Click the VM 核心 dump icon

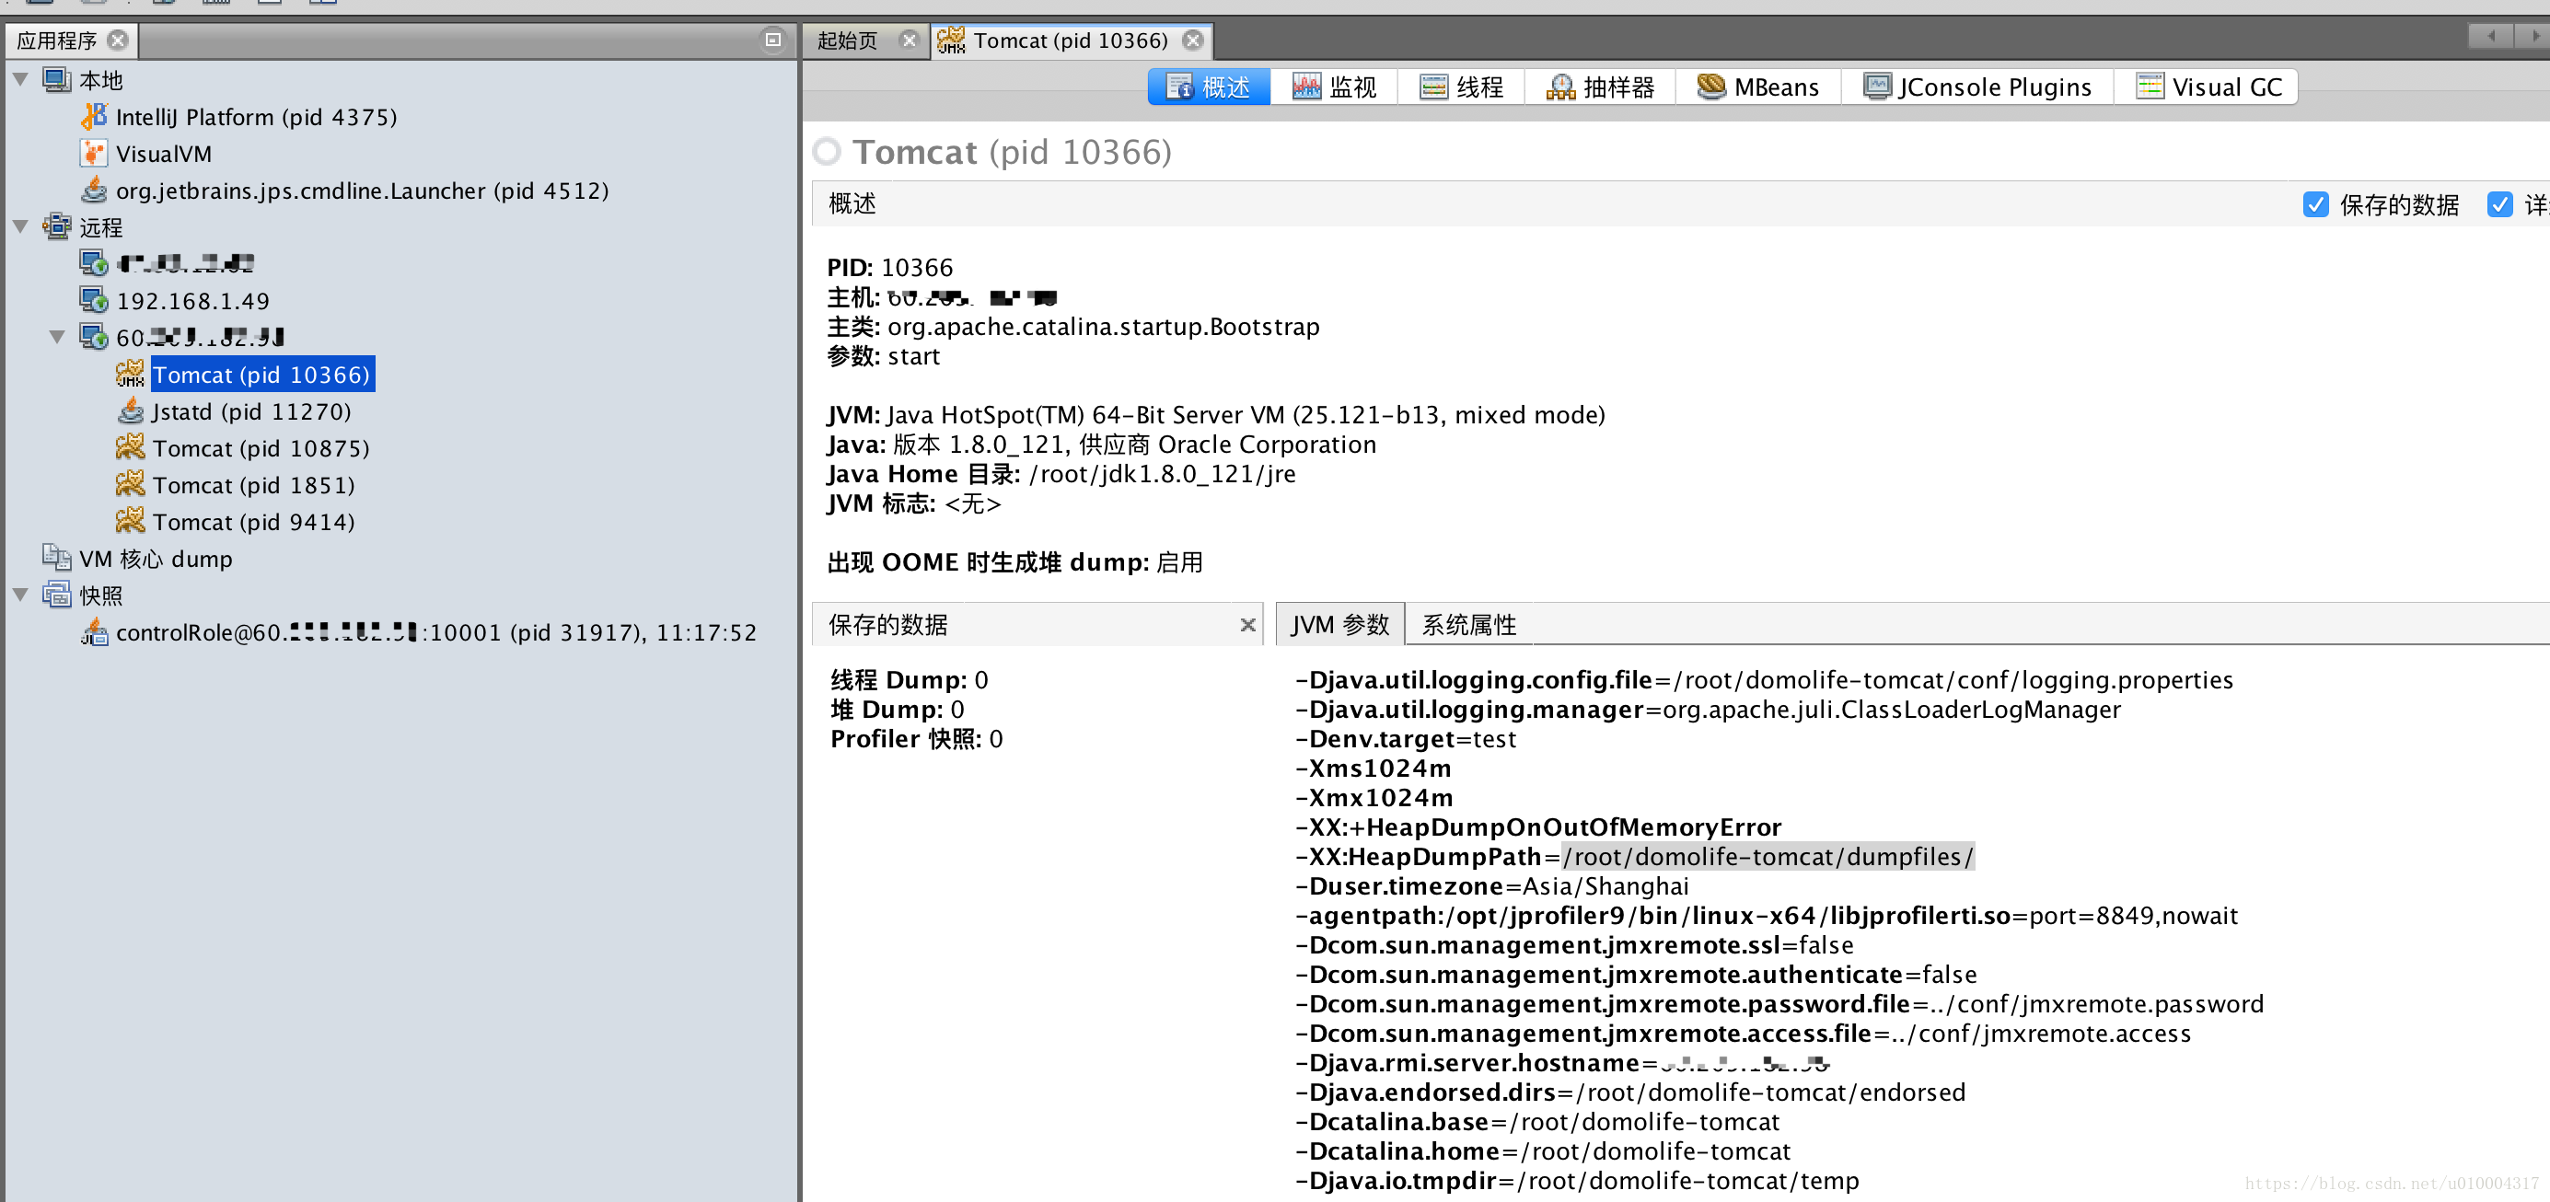(57, 558)
